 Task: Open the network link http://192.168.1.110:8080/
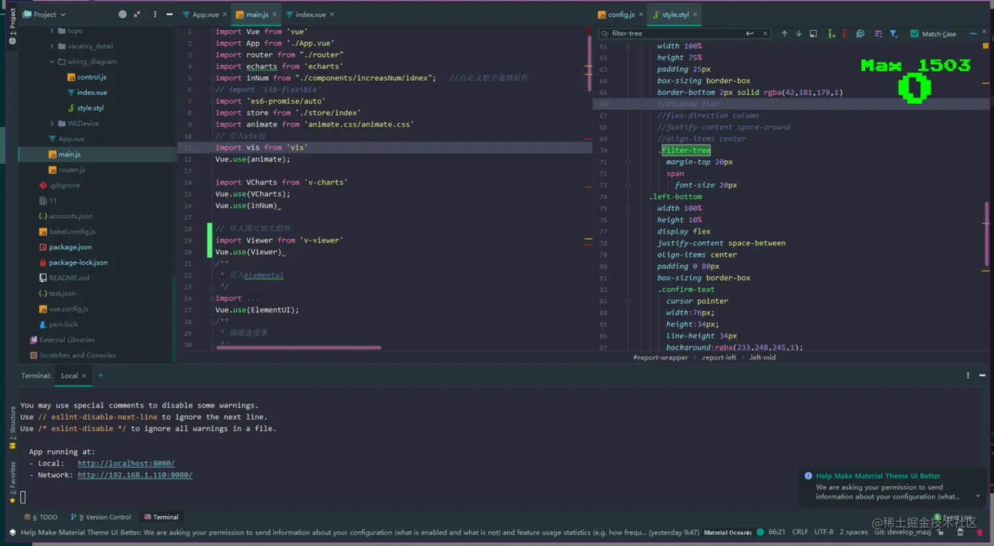135,475
